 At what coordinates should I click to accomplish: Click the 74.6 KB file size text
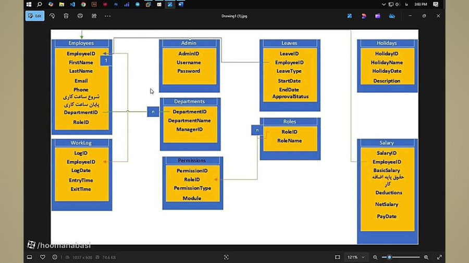click(x=109, y=257)
